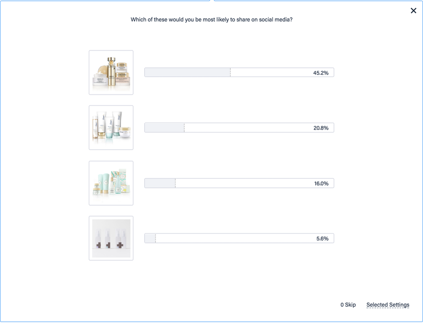Select the spray bottles with plus signs thumbnail

pyautogui.click(x=111, y=238)
